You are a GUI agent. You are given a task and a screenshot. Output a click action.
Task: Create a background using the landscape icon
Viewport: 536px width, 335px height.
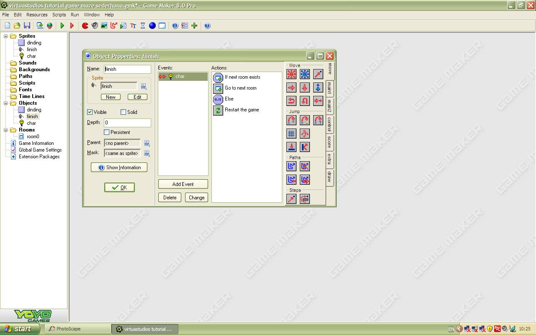pyautogui.click(x=104, y=26)
